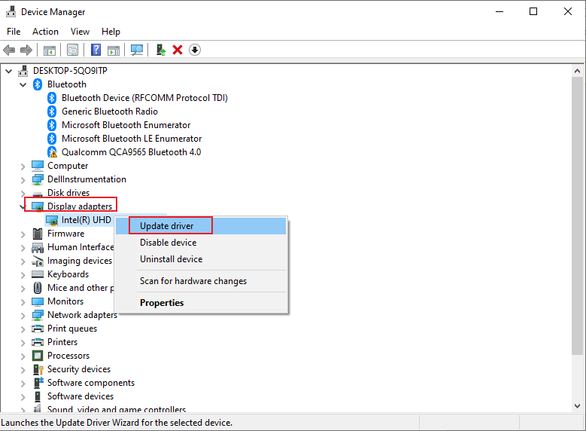The height and width of the screenshot is (431, 586).
Task: Collapse the DESKTOP-5QO9ITP root node
Action: [8, 71]
